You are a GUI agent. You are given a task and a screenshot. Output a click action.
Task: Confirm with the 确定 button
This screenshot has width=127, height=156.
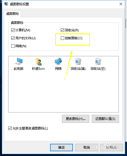coord(62,147)
